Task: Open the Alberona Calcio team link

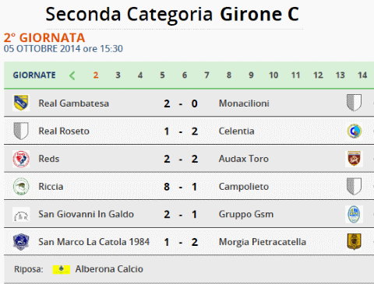Action: [x=109, y=269]
